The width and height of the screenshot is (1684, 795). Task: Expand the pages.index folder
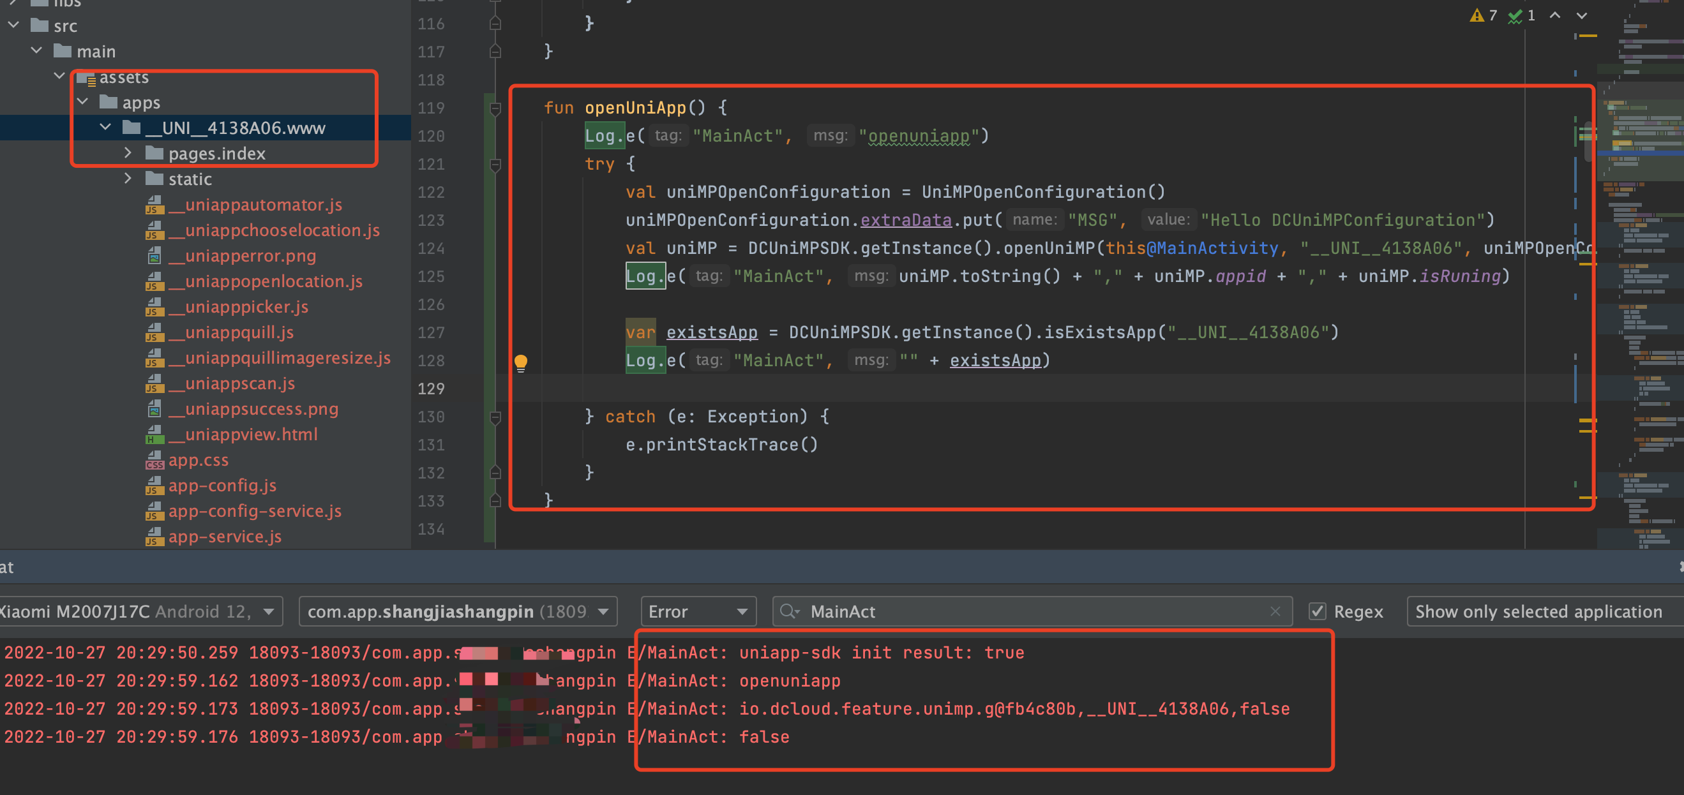[x=128, y=153]
